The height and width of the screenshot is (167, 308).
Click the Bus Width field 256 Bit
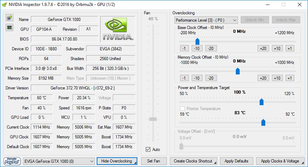(111, 68)
